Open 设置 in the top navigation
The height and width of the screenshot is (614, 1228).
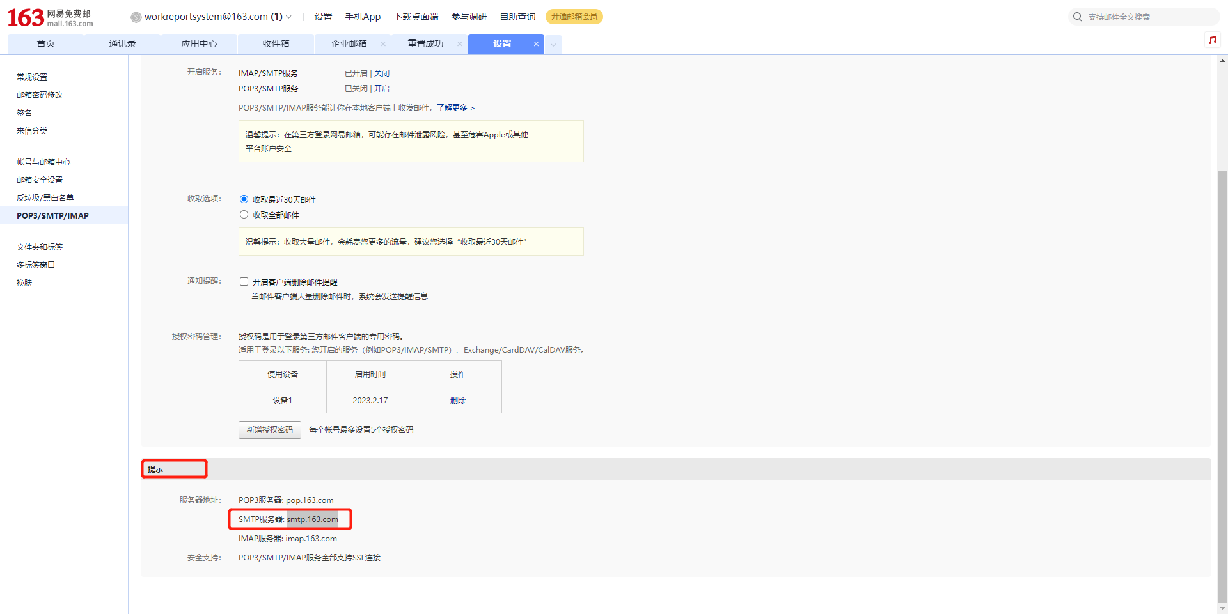[323, 17]
